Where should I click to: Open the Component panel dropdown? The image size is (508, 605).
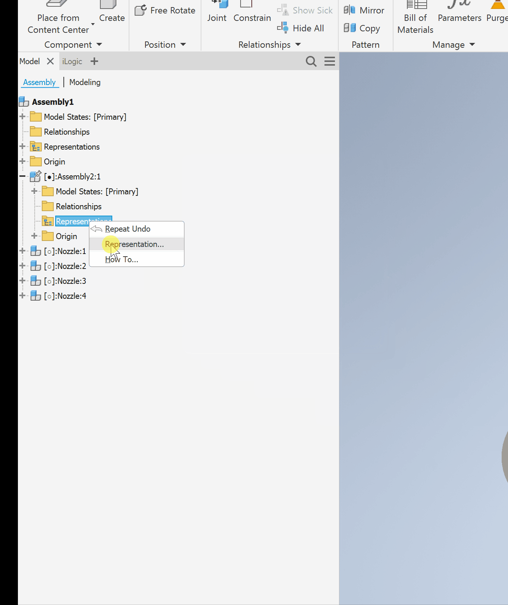99,44
